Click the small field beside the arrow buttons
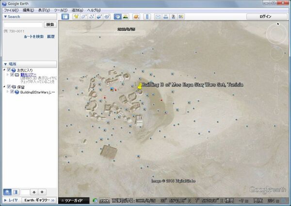 pyautogui.click(x=25, y=192)
